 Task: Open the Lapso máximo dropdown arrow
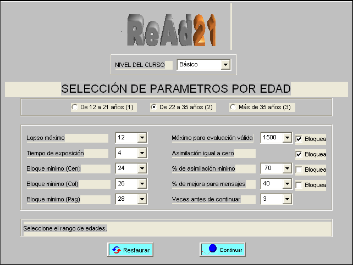pos(142,138)
